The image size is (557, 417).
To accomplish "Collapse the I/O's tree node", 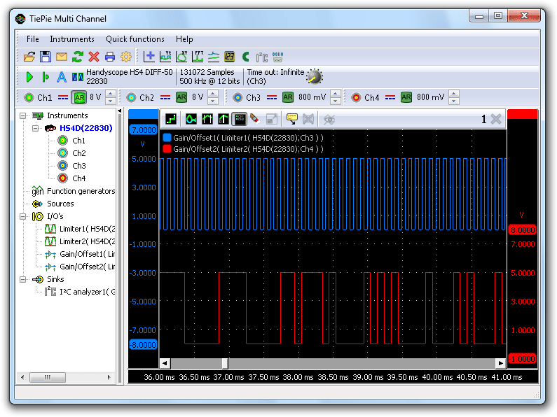I will click(x=22, y=216).
